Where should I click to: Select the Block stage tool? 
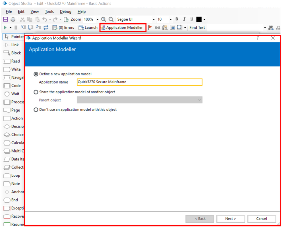click(x=12, y=53)
